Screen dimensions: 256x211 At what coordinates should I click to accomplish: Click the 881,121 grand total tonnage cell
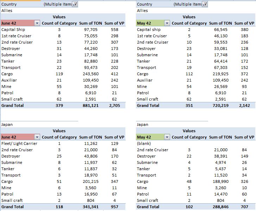click(x=91, y=105)
